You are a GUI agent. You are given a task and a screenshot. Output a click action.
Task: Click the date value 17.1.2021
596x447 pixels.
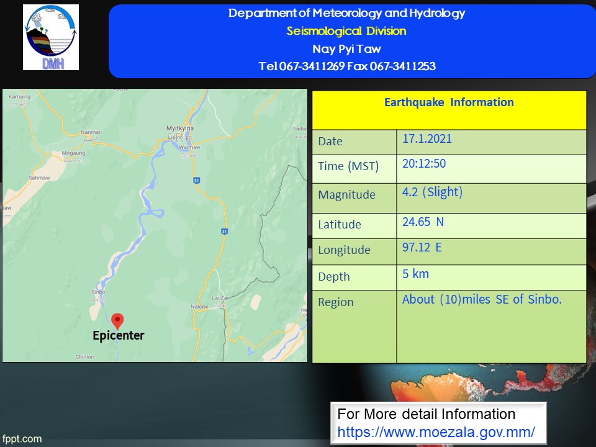427,138
